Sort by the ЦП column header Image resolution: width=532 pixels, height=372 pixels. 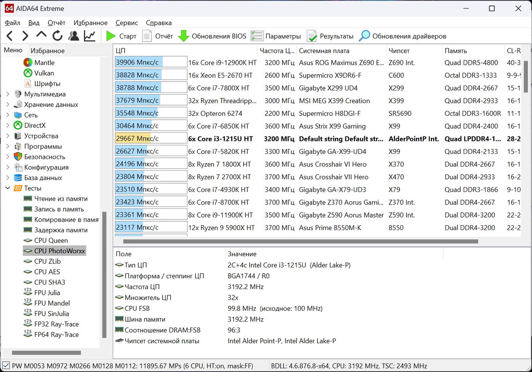pos(185,51)
